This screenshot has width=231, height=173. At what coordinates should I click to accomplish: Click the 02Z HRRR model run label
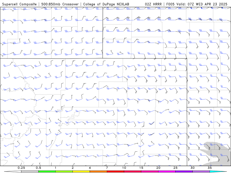coord(153,4)
